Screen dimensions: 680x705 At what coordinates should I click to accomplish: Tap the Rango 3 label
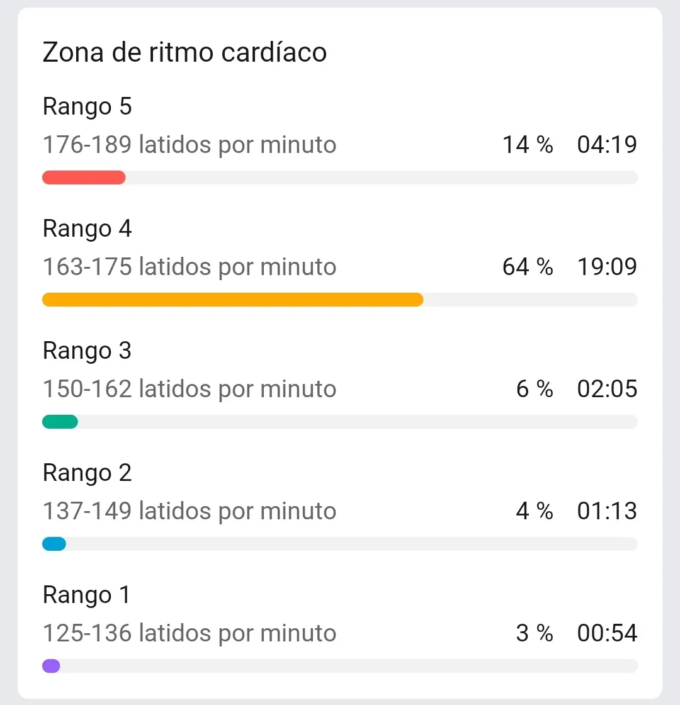pos(87,351)
